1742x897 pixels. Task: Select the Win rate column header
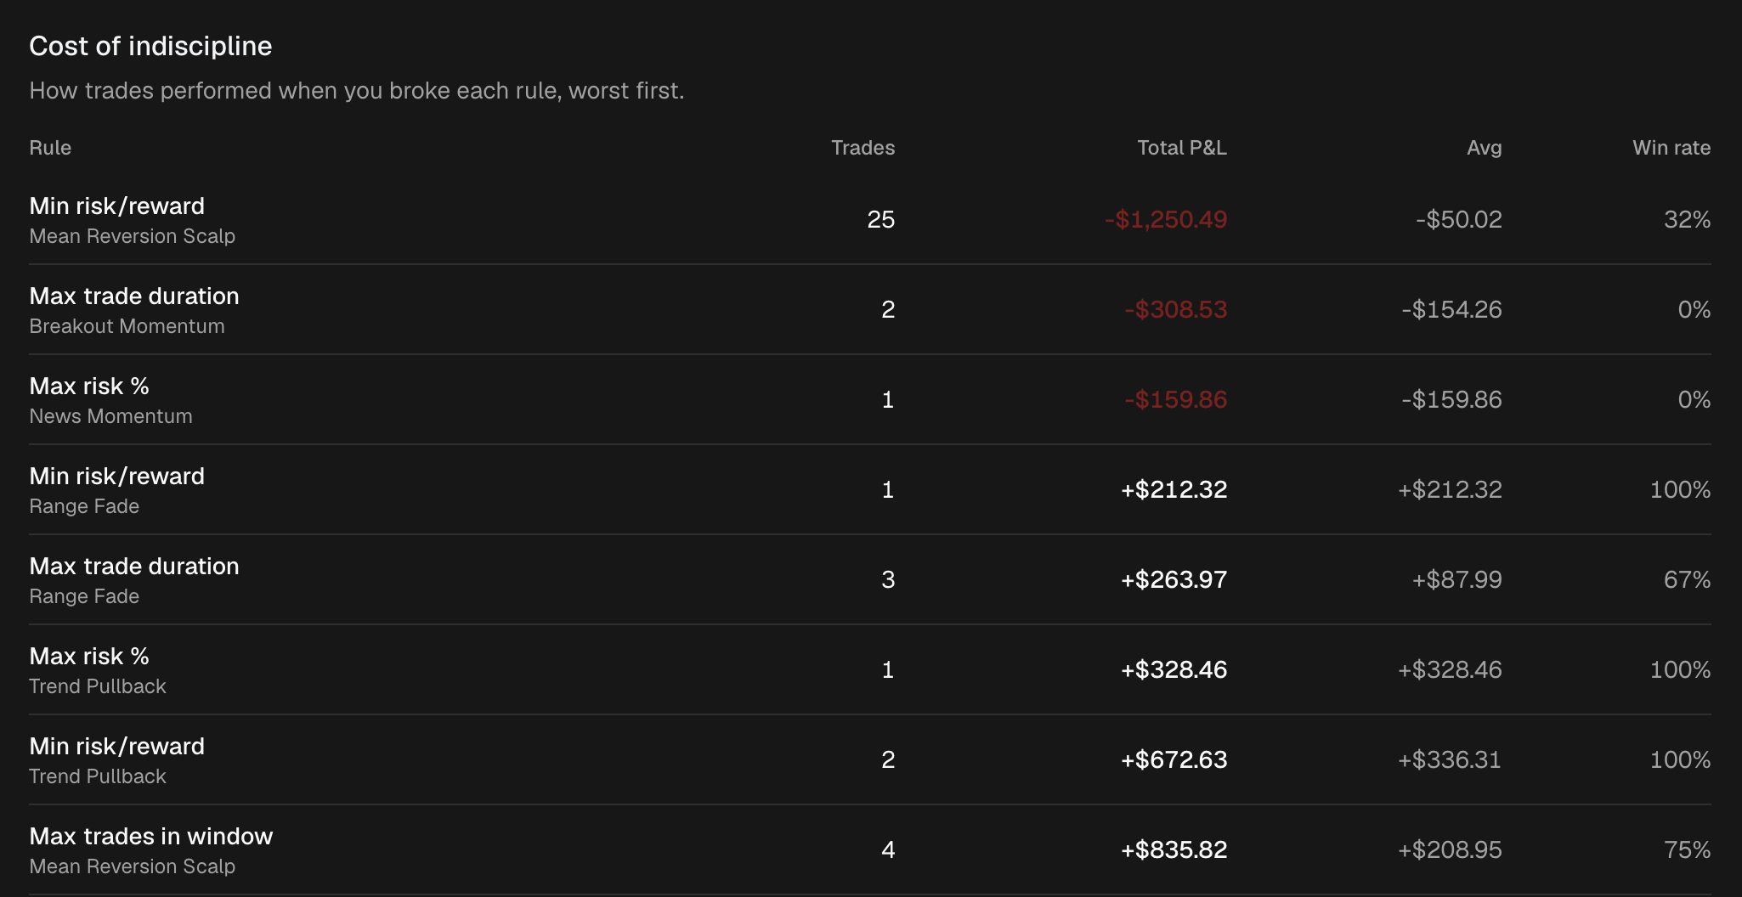pyautogui.click(x=1671, y=148)
